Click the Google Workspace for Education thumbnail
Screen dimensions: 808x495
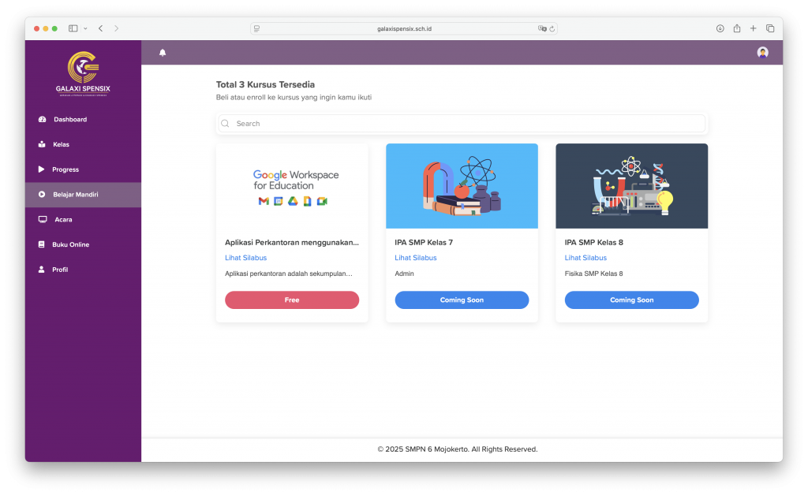[292, 186]
